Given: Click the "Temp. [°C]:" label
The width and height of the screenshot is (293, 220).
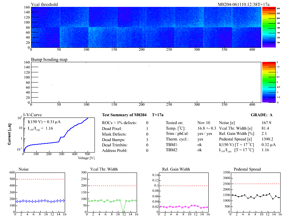Looking at the screenshot, I should pos(176,128).
